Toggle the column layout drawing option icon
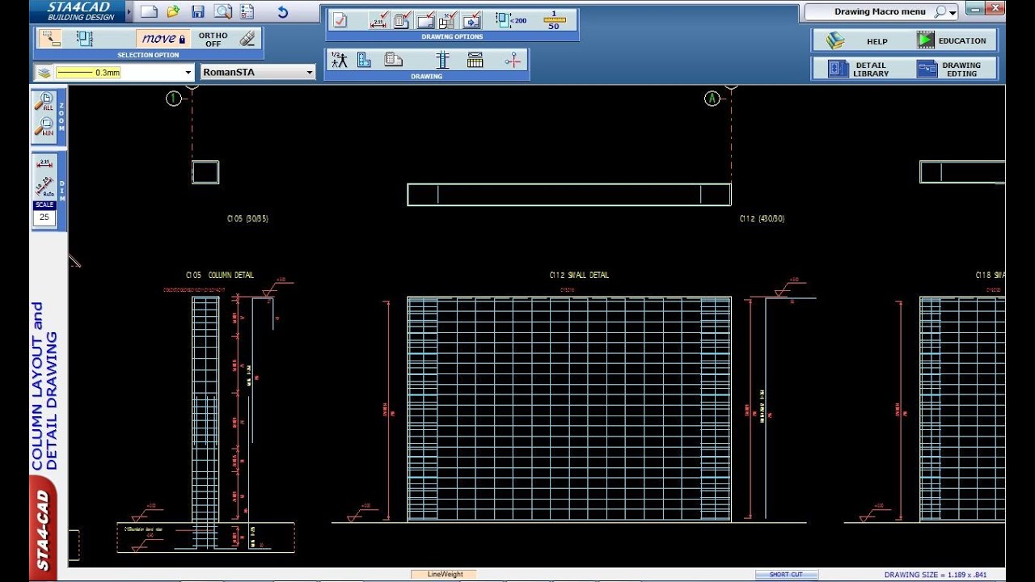 448,21
